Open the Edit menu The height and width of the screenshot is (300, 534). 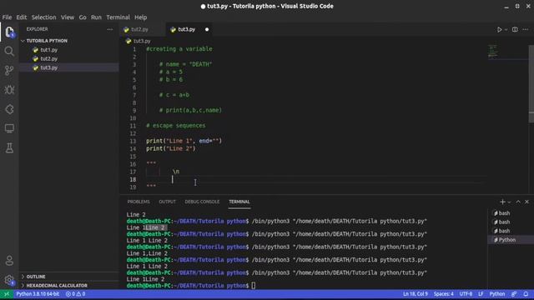click(x=22, y=17)
